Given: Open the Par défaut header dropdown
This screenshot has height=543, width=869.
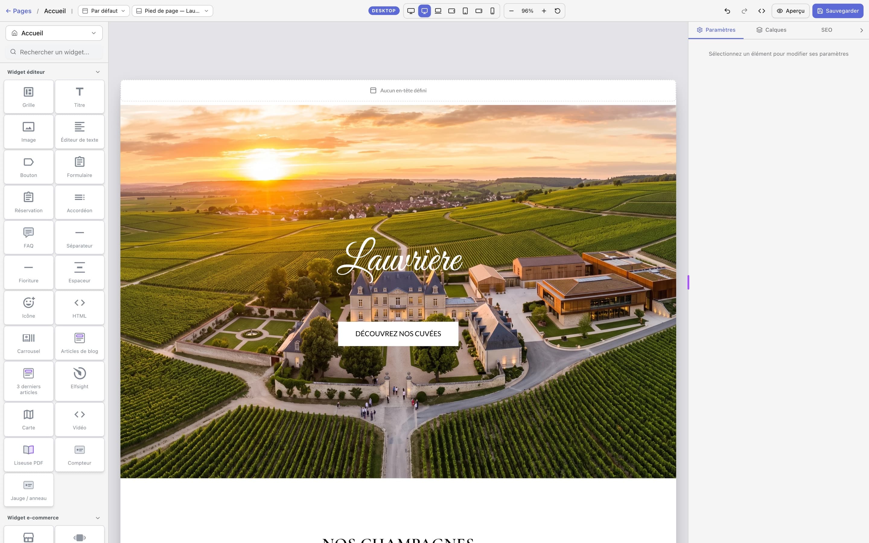Looking at the screenshot, I should tap(104, 11).
